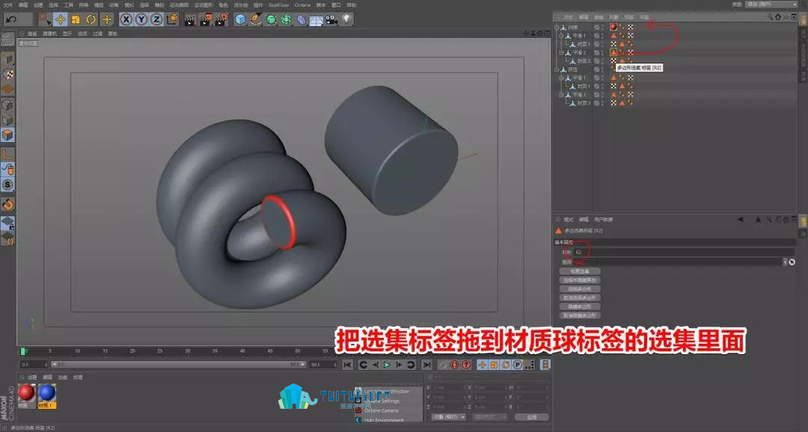808x432 pixels.
Task: Click the R2 name input field
Action: tap(684, 253)
